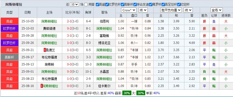Click the 阿斯顿维拉 team title
The width and height of the screenshot is (233, 97).
pos(14,4)
